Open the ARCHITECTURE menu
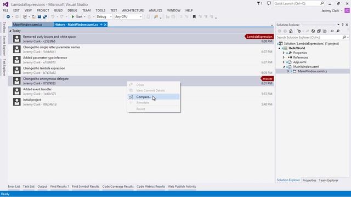351x197 pixels. tap(133, 10)
